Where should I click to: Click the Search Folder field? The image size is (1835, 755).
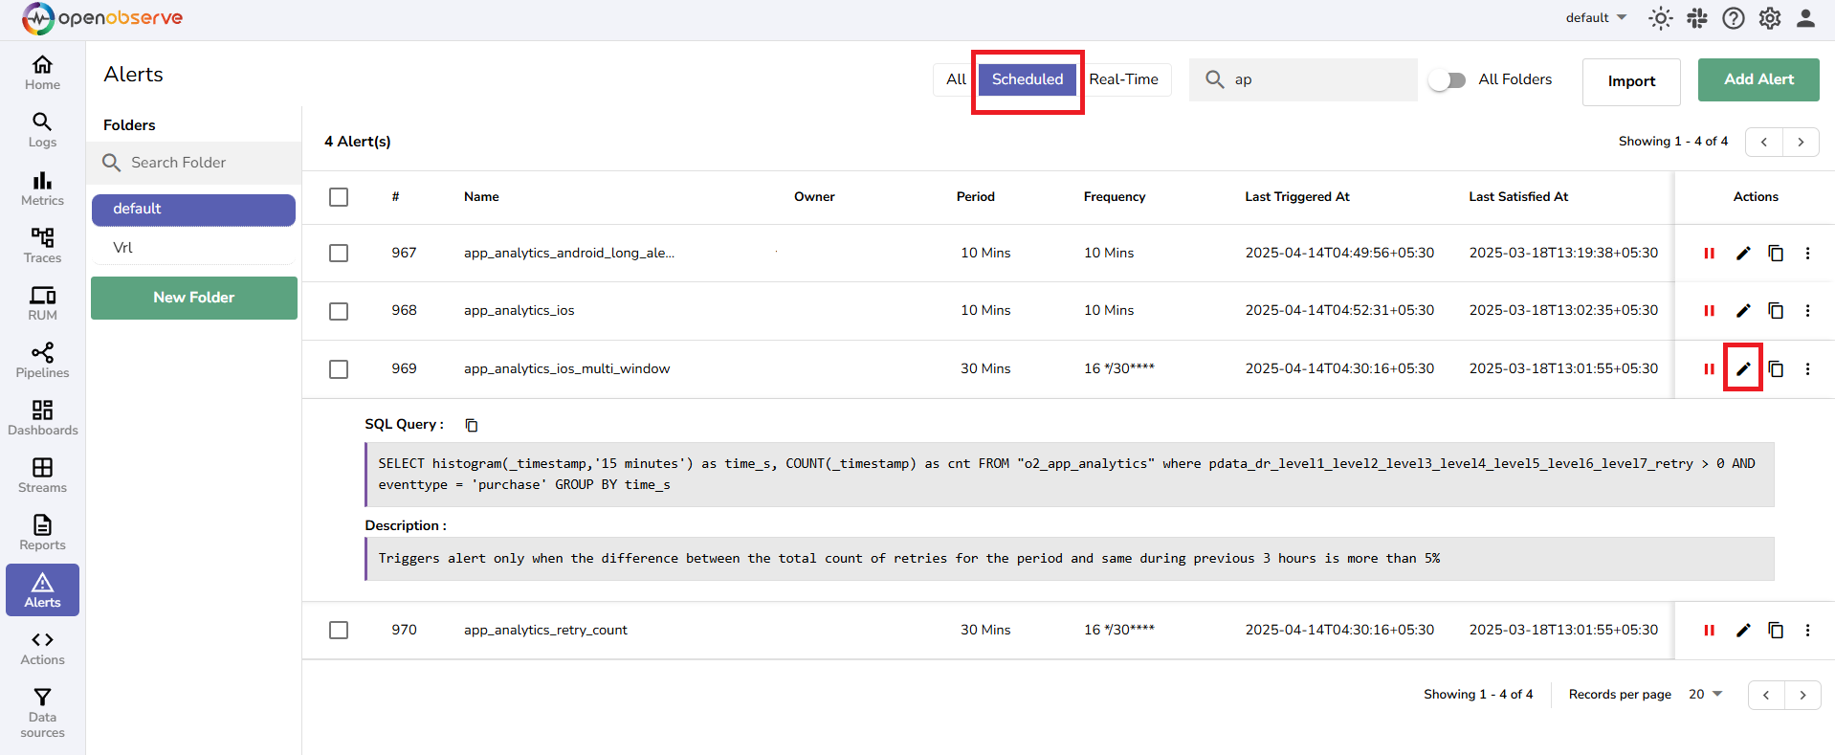click(x=194, y=163)
